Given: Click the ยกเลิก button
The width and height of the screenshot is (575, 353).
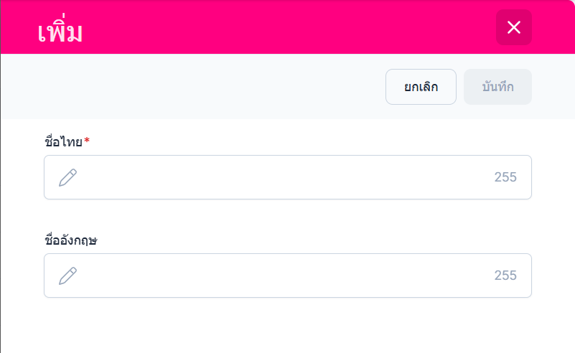Looking at the screenshot, I should click(x=421, y=87).
